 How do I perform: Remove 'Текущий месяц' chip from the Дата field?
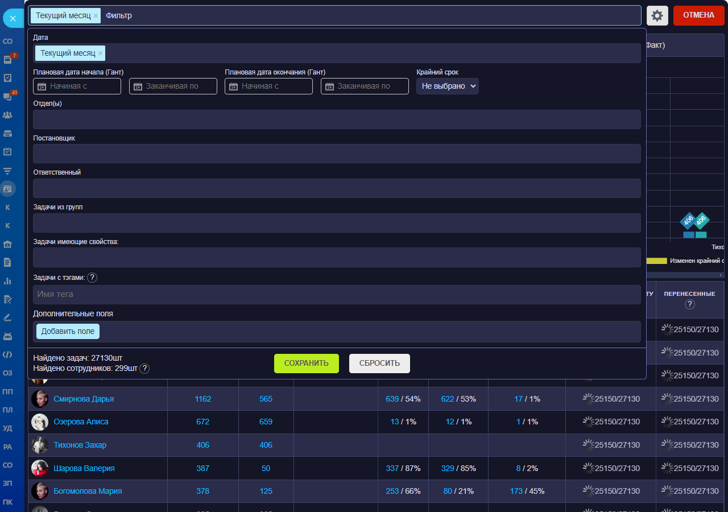101,53
